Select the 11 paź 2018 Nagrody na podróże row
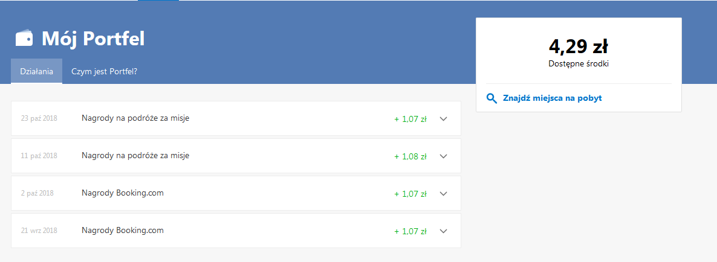The height and width of the screenshot is (262, 717). click(x=236, y=156)
